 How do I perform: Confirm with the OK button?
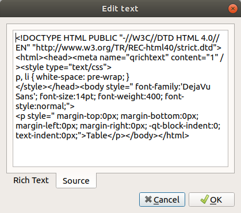point(212,200)
